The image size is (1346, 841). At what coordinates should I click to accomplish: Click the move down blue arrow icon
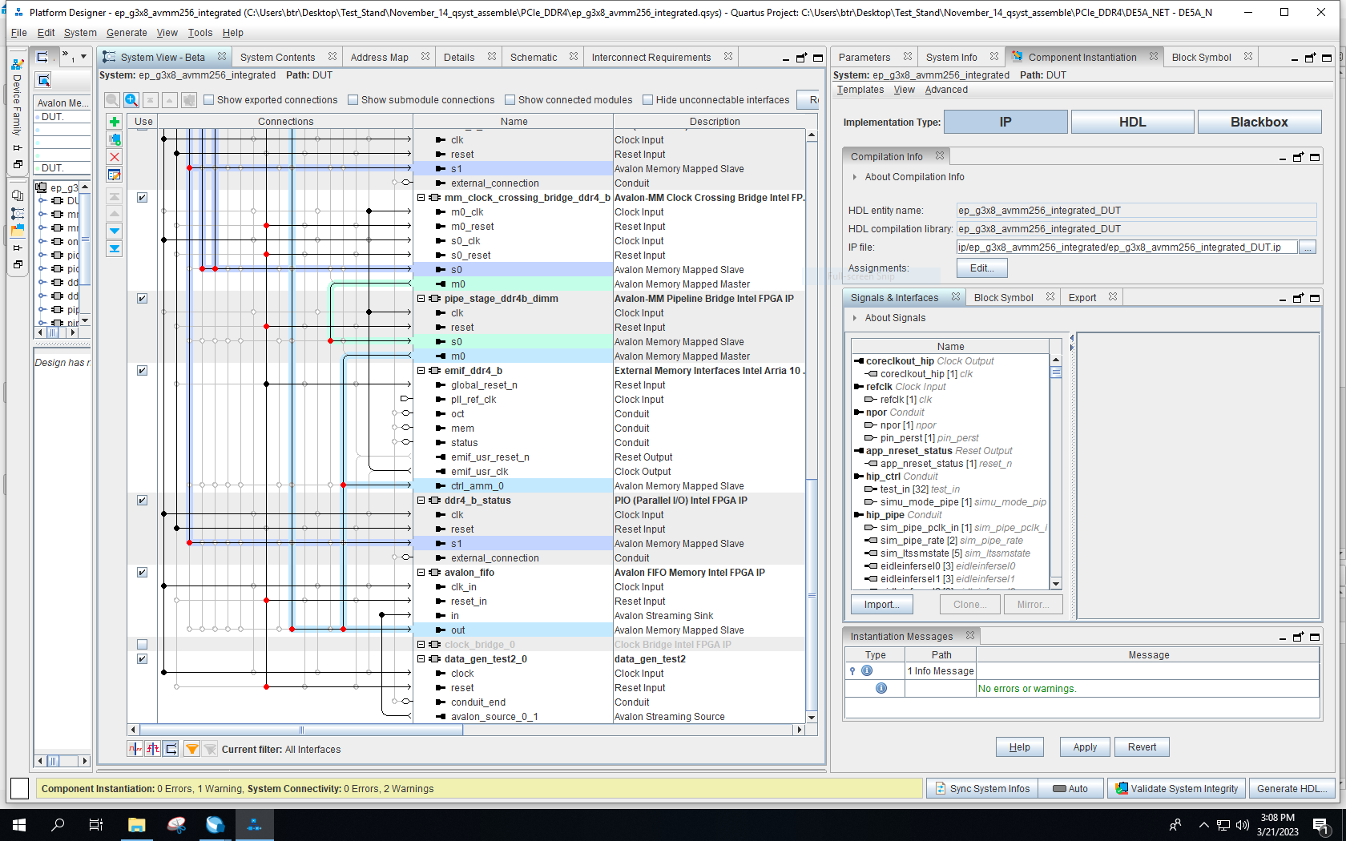(115, 231)
